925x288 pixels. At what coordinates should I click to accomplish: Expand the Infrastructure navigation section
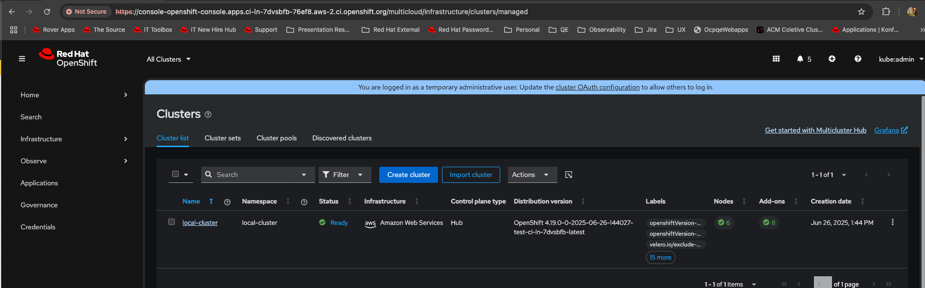(x=73, y=139)
